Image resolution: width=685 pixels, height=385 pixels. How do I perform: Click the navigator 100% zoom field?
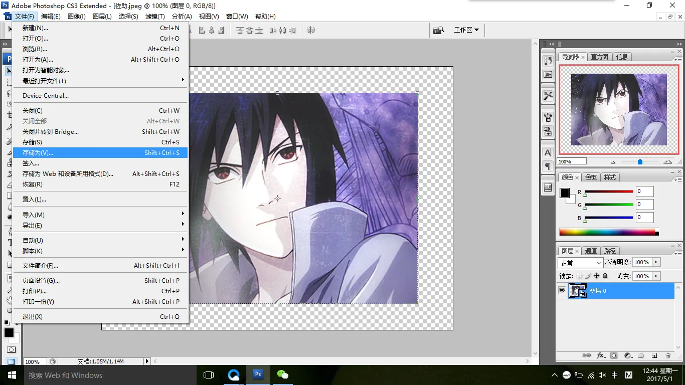click(572, 161)
